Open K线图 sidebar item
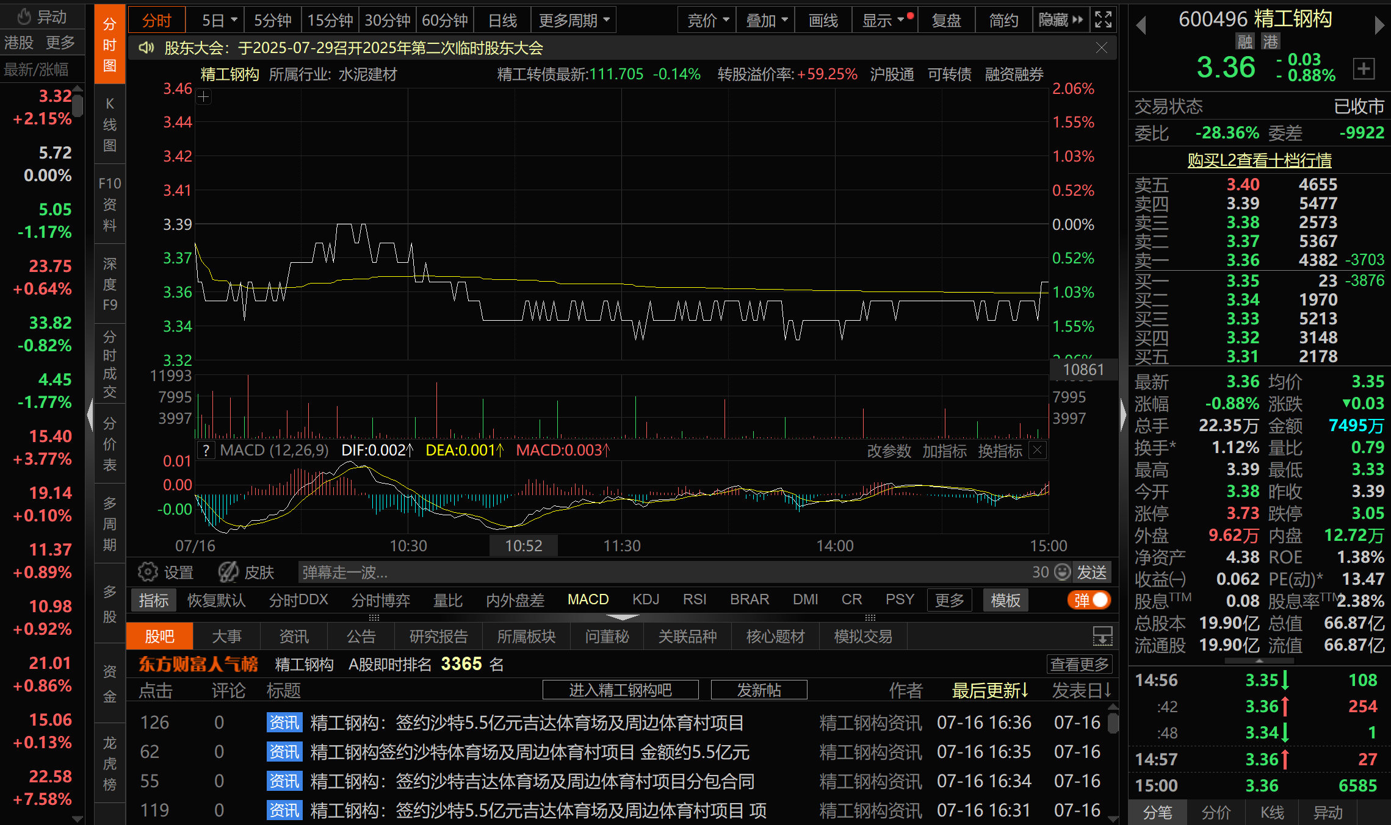The image size is (1391, 825). coord(110,124)
